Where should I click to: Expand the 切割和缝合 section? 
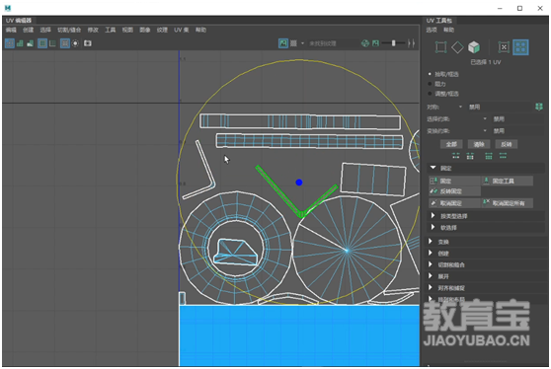[x=431, y=264]
